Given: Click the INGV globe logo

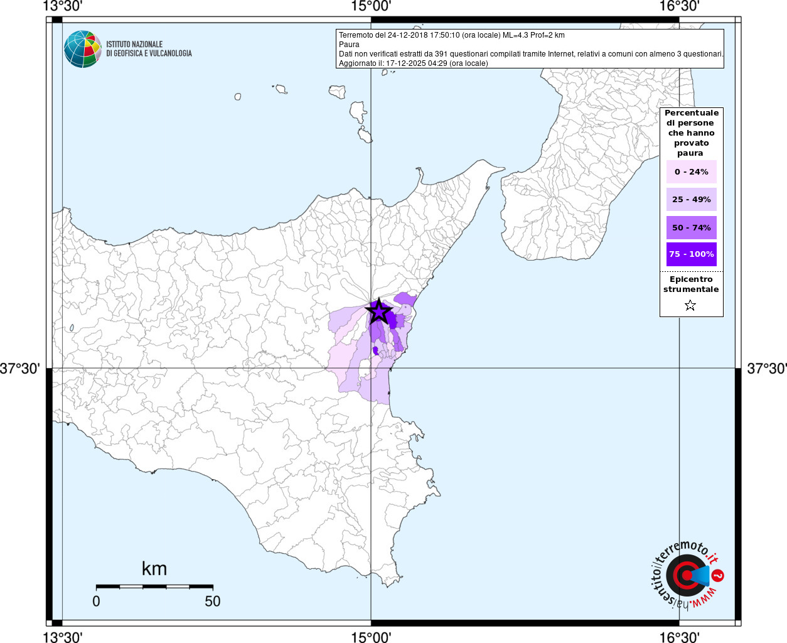Looking at the screenshot, I should click(82, 49).
